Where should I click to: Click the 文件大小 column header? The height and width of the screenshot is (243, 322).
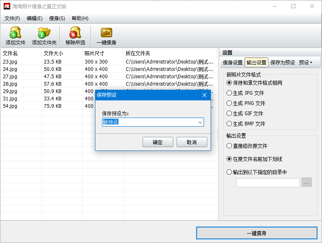[x=61, y=53]
